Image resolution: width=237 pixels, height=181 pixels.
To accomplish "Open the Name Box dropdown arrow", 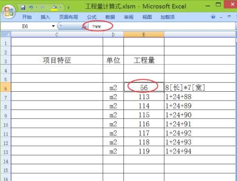I will [53, 26].
